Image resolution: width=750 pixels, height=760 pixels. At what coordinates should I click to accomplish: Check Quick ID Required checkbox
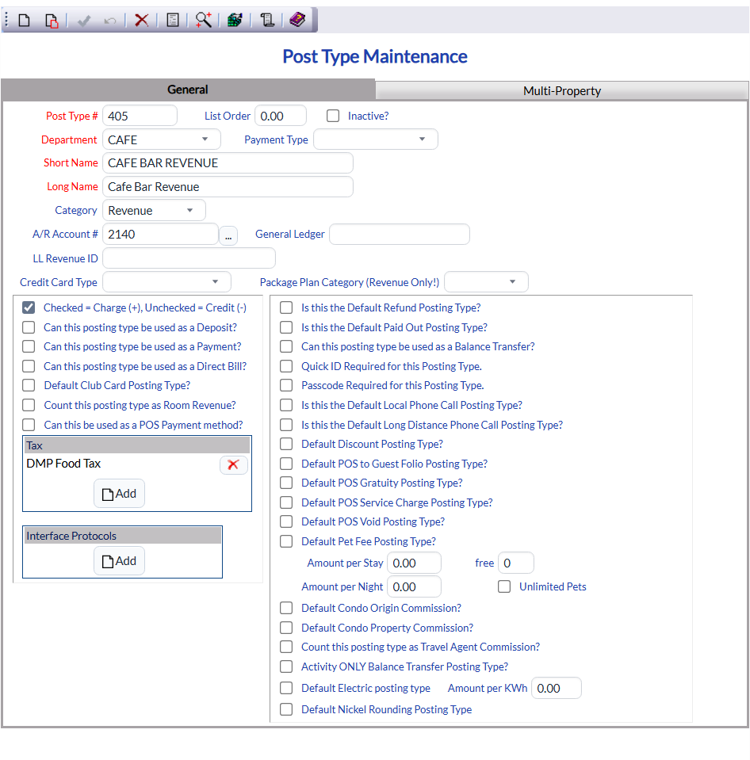click(286, 366)
